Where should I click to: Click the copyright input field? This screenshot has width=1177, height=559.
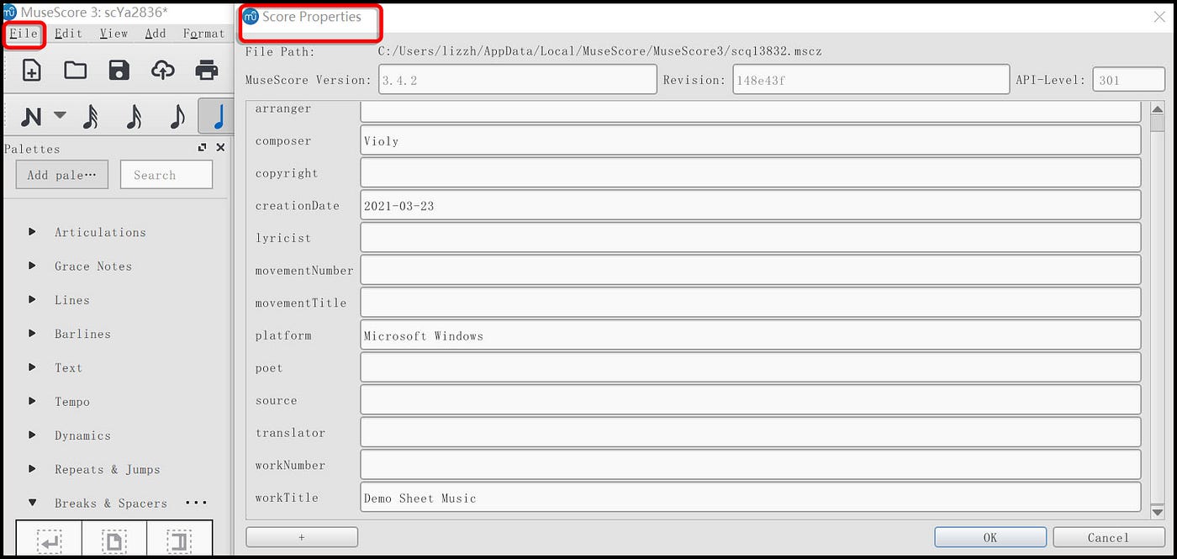[751, 172]
